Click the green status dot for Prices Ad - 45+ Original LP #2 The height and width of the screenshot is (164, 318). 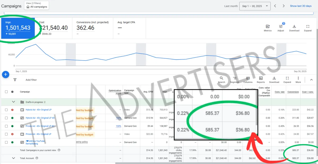click(x=12, y=126)
